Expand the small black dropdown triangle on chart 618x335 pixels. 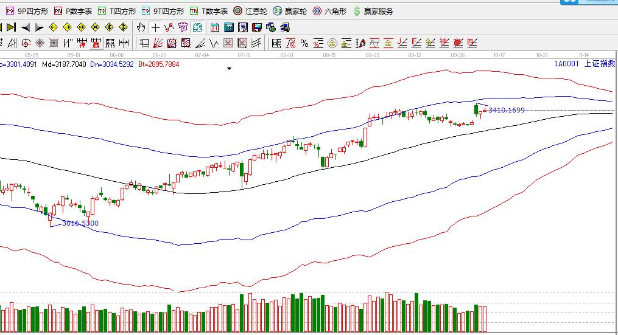230,69
